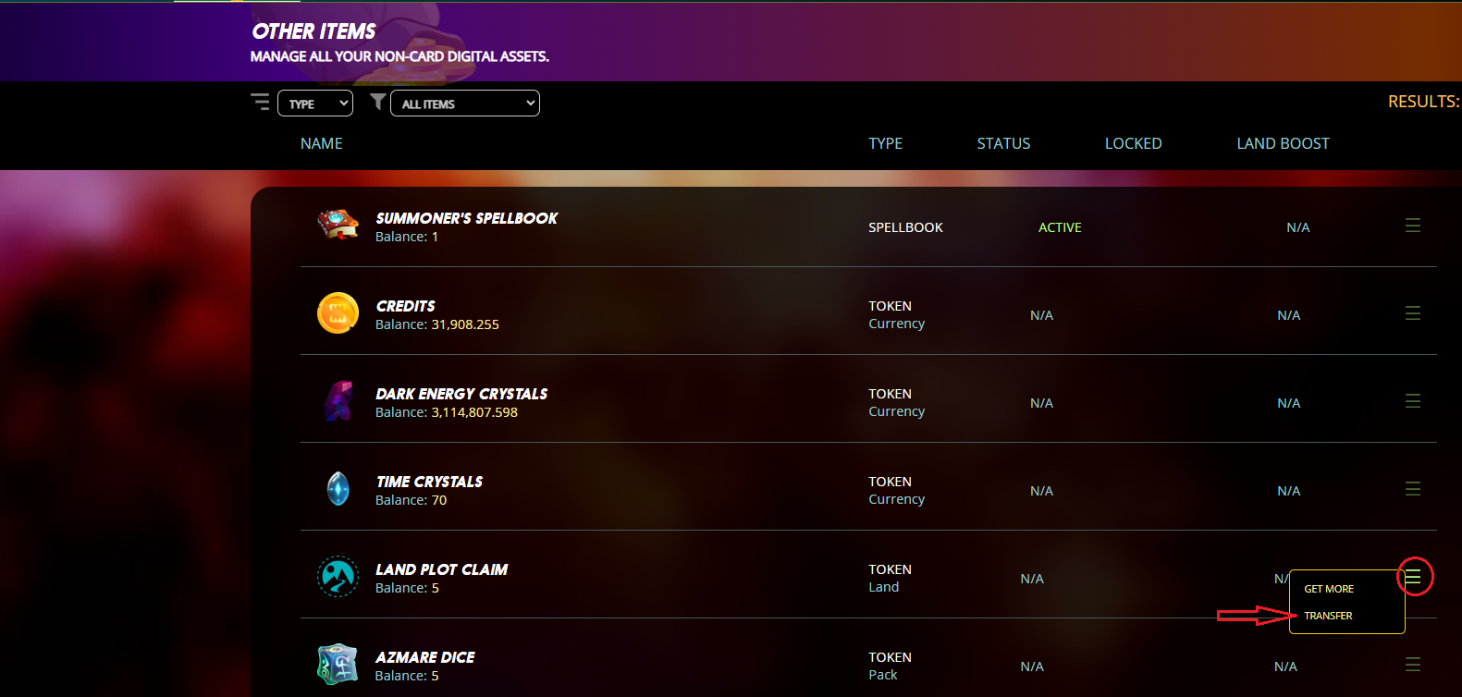Click the Credits gold coin icon
This screenshot has height=697, width=1462.
tap(338, 312)
